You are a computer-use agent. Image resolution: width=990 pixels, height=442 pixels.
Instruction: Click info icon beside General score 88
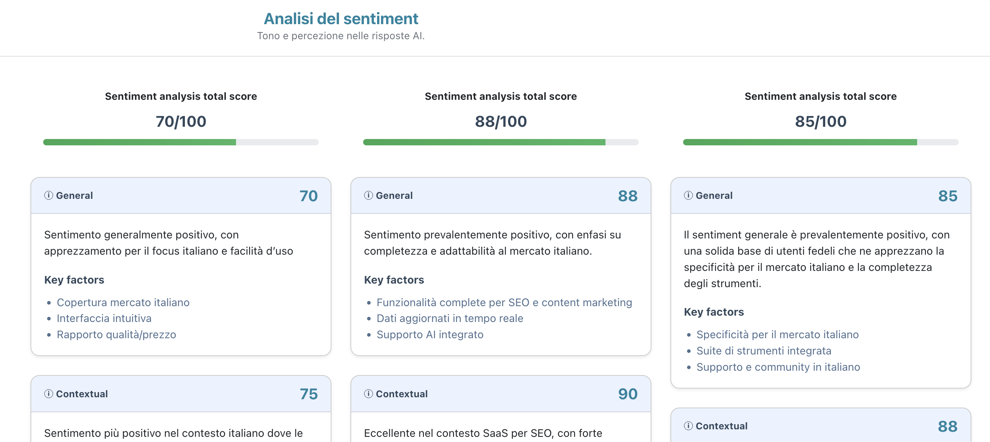tap(369, 195)
